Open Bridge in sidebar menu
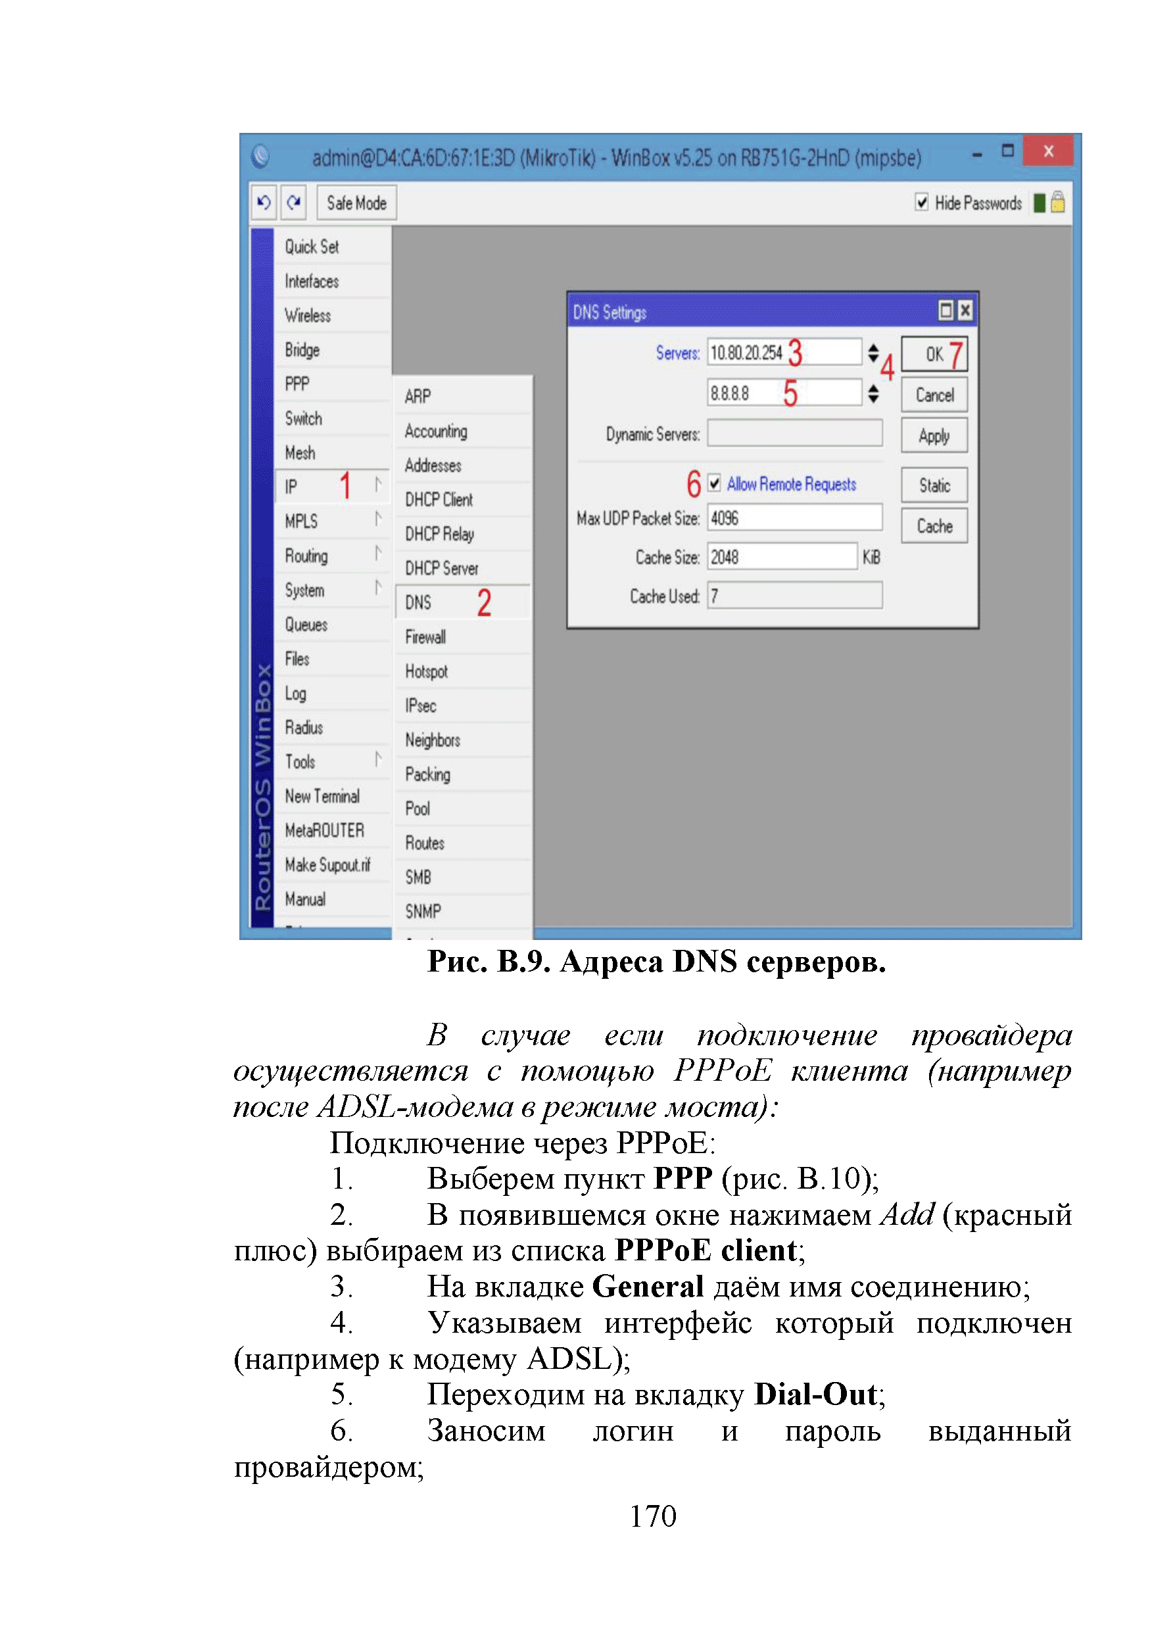Image resolution: width=1150 pixels, height=1632 pixels. point(333,351)
